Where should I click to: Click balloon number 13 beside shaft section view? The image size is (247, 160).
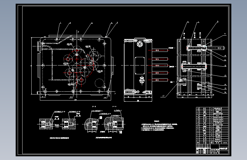point(225,76)
